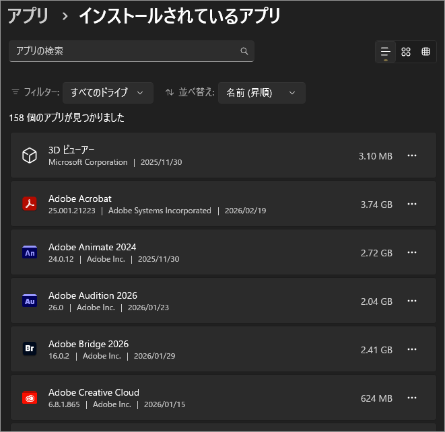Open the 名前 (昇順) sort dropdown

[261, 93]
